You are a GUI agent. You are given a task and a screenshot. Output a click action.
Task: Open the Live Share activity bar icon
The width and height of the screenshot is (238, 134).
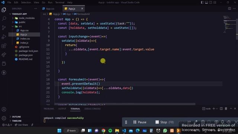click(x=4, y=55)
